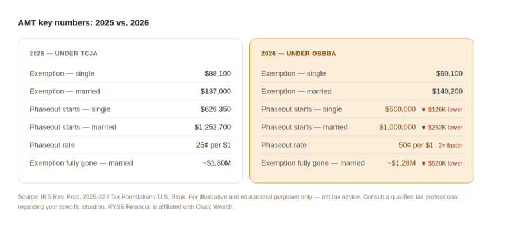This screenshot has width=528, height=230.
Task: Click the 2025 married exemption value $137,000
Action: 215,91
